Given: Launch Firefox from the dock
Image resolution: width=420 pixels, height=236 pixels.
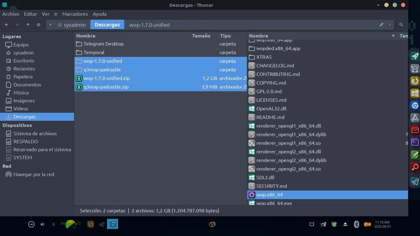Looking at the screenshot, I should point(415,81).
